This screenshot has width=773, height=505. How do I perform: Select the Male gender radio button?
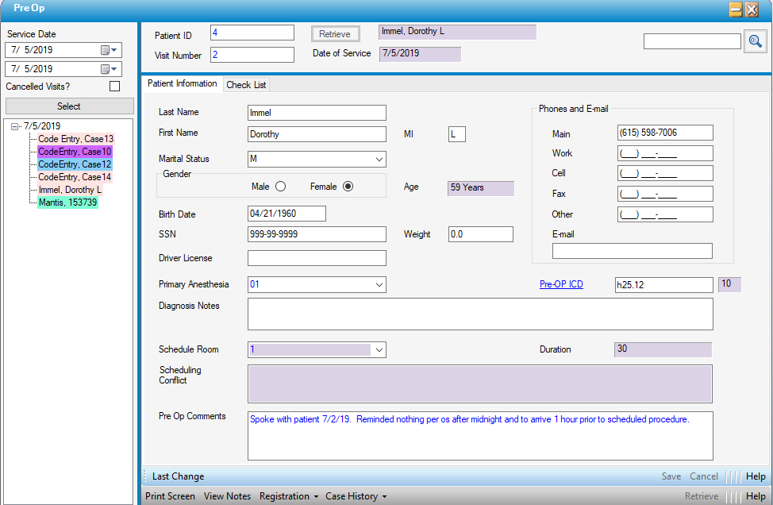coord(280,187)
